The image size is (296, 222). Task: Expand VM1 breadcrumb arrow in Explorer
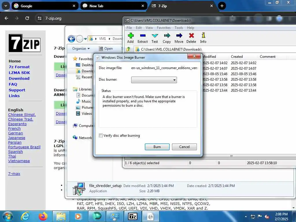[109, 39]
